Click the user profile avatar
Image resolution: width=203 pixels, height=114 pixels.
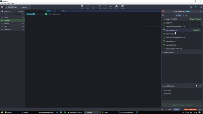[196, 7]
